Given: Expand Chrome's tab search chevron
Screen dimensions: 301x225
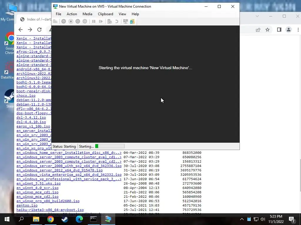Looking at the screenshot, I should (257, 16).
